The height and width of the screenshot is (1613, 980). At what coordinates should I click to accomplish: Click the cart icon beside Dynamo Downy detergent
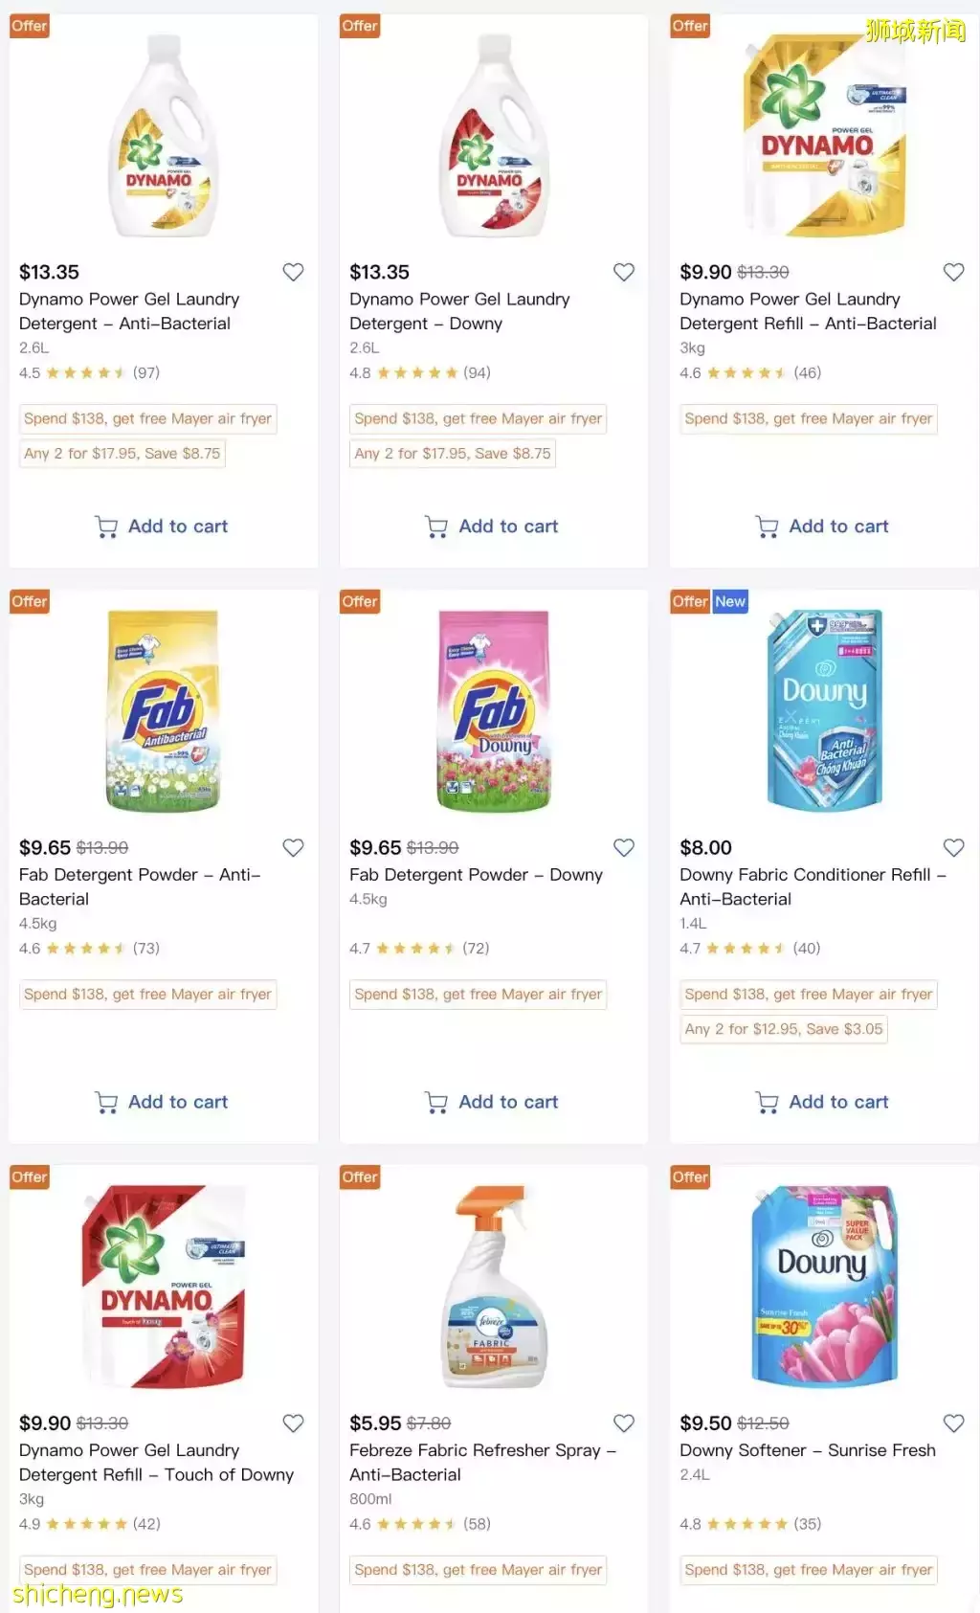(x=437, y=526)
